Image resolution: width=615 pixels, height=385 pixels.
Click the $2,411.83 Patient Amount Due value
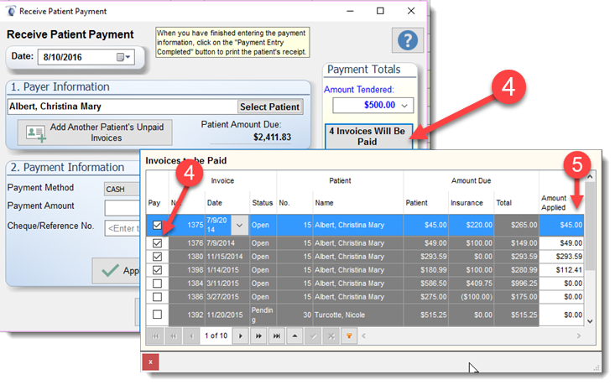[x=272, y=138]
